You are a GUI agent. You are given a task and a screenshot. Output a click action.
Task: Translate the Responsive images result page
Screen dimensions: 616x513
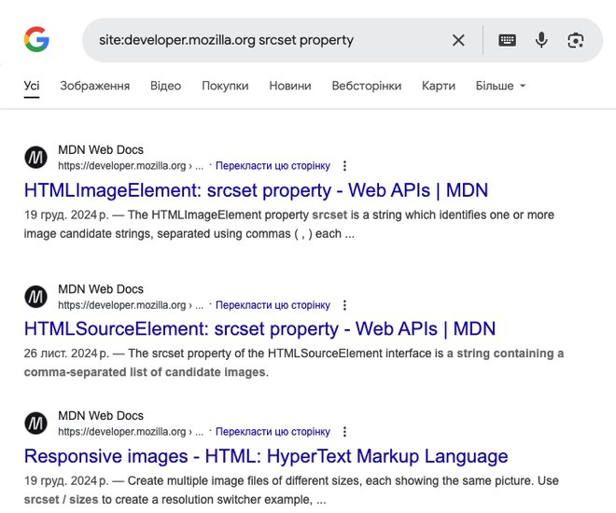273,432
